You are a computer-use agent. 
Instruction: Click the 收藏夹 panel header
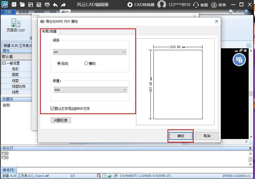17,99
